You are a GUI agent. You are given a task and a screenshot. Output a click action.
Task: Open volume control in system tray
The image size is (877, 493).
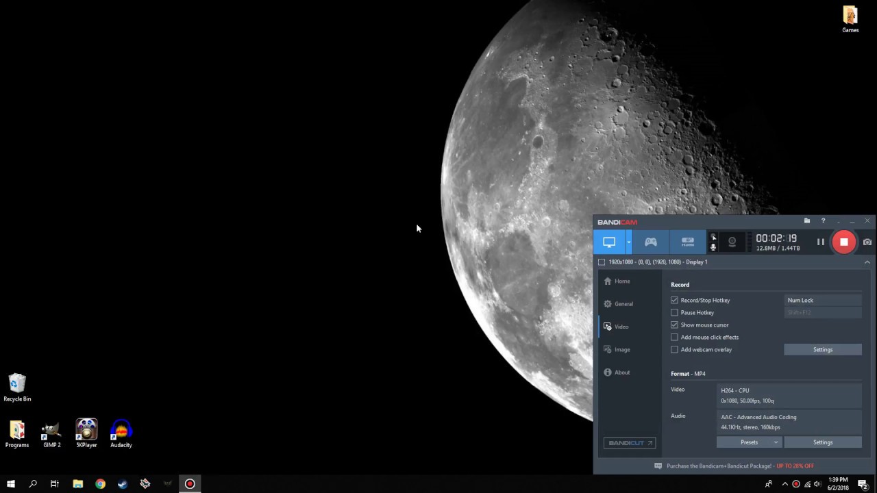(x=817, y=484)
